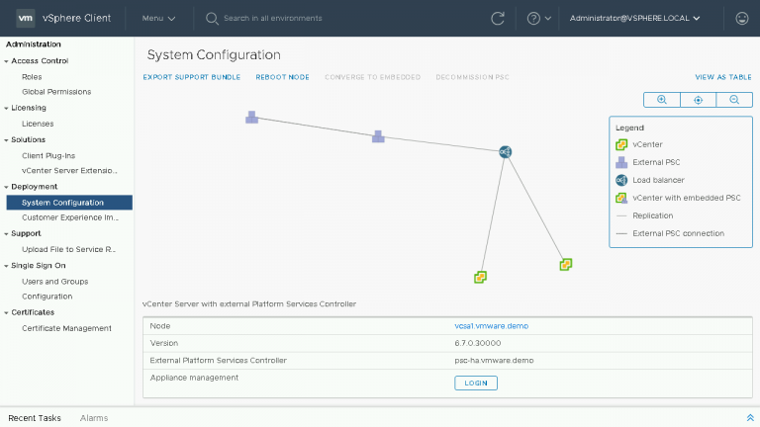Open Certificate Management
Image resolution: width=760 pixels, height=427 pixels.
coord(66,329)
